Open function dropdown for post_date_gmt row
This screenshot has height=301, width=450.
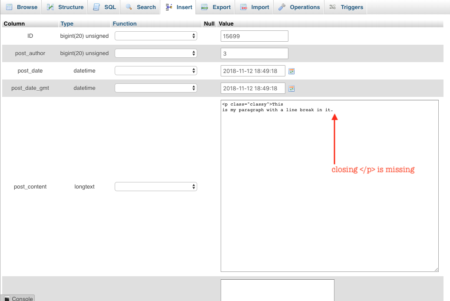(156, 88)
